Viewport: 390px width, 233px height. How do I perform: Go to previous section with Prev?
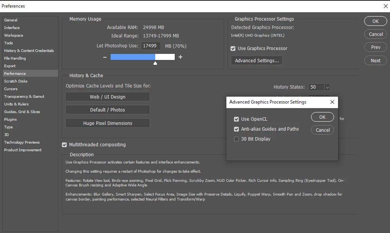pyautogui.click(x=375, y=47)
